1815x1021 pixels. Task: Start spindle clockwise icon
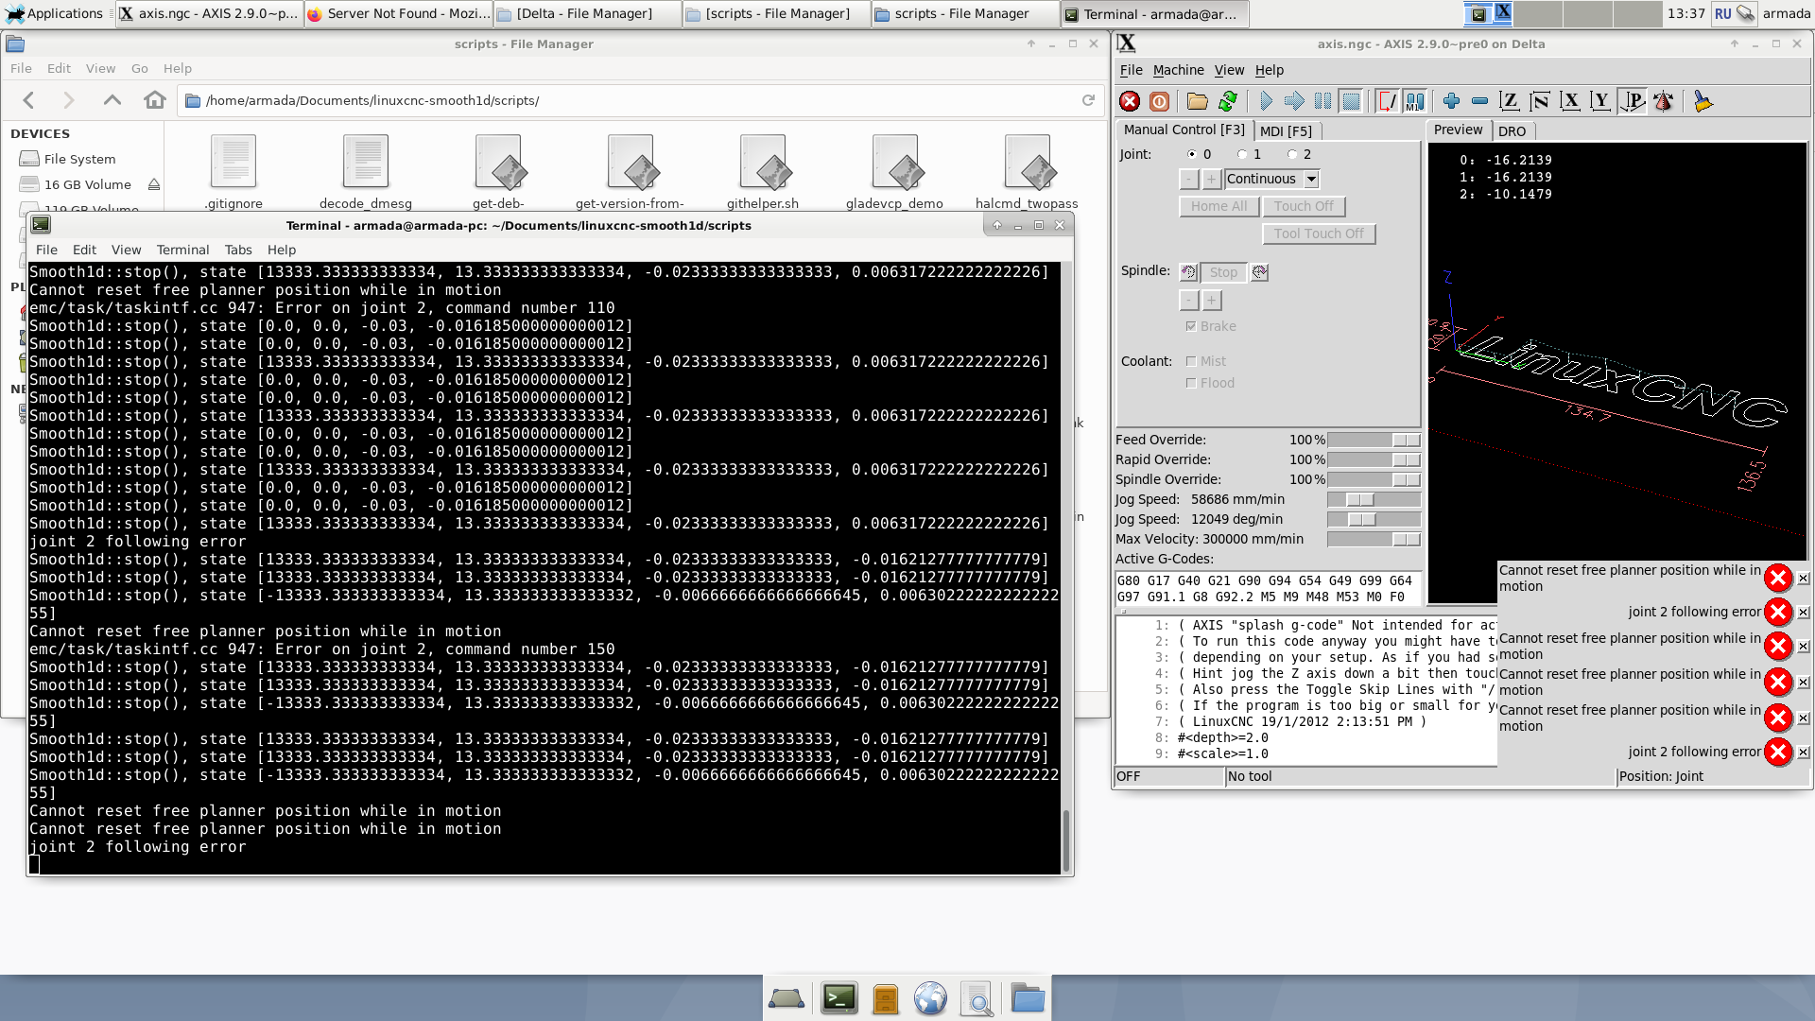point(1259,272)
